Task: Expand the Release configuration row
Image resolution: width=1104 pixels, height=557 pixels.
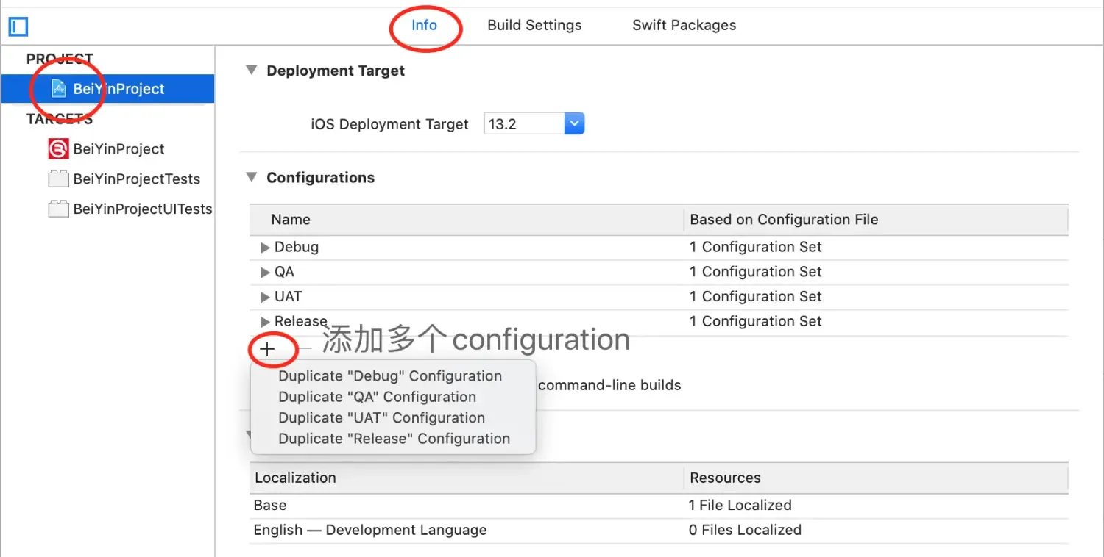Action: point(265,321)
